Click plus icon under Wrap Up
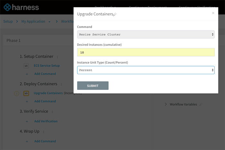Viewport: 225px width, 150px height. [27, 141]
